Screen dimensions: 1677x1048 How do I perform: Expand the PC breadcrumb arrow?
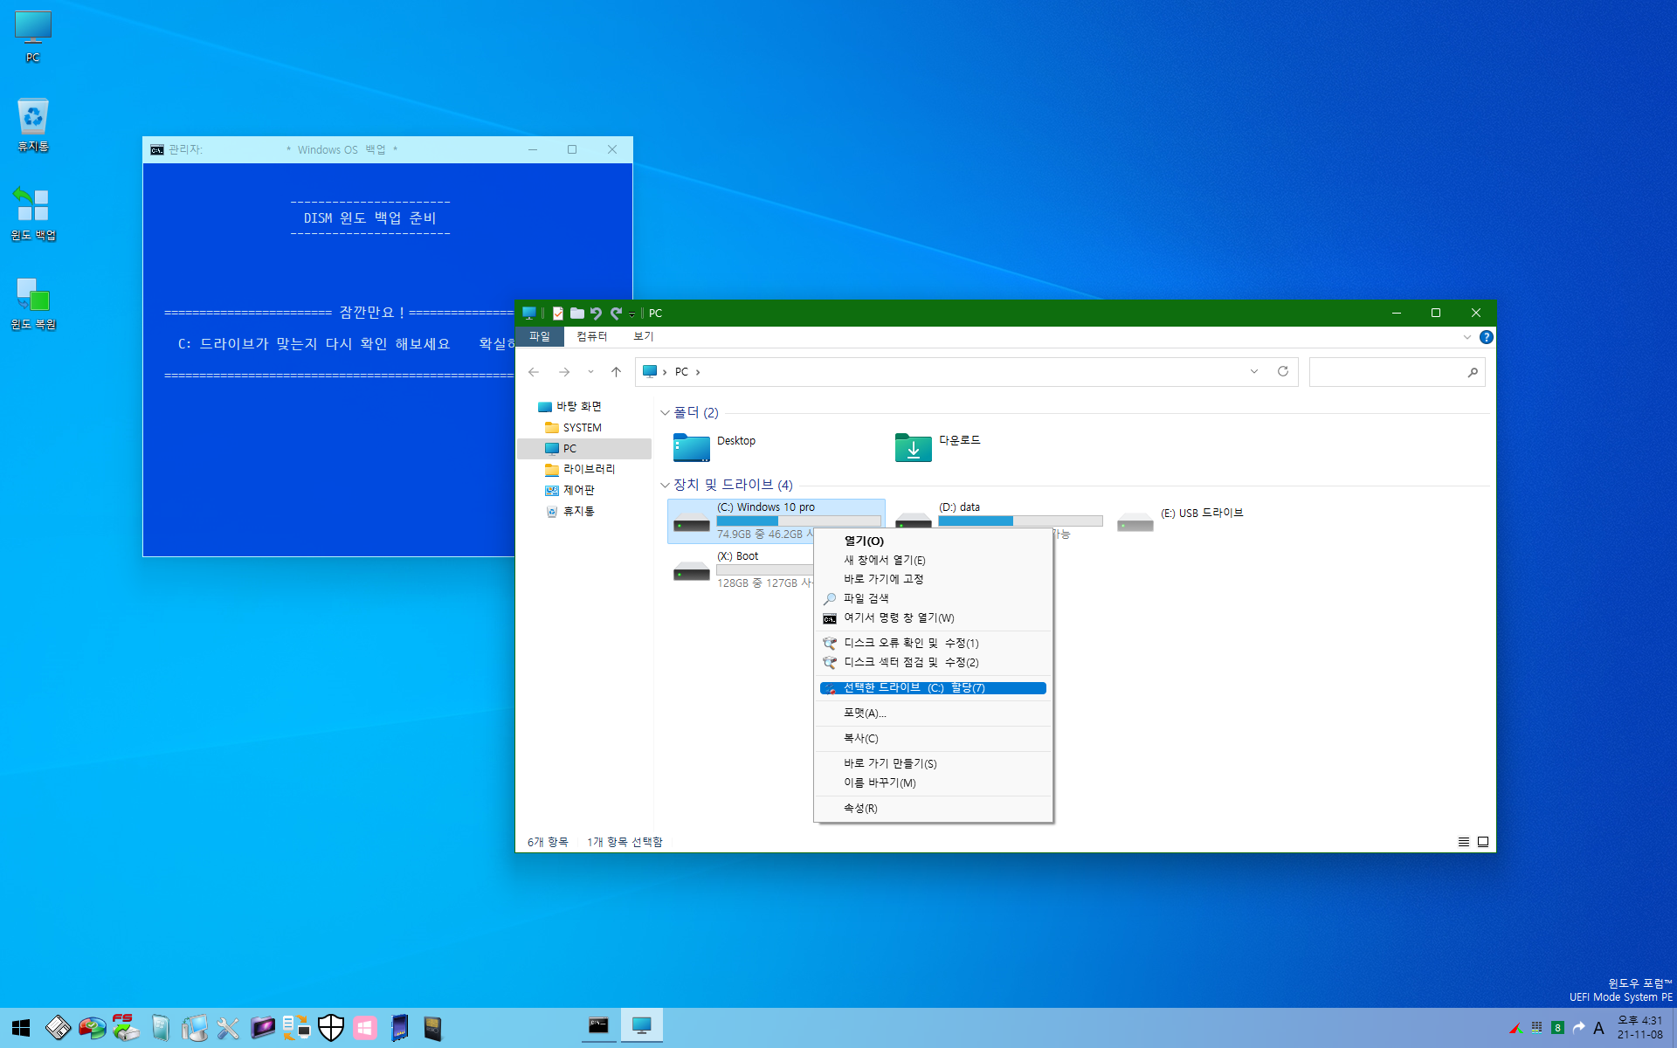pyautogui.click(x=698, y=372)
